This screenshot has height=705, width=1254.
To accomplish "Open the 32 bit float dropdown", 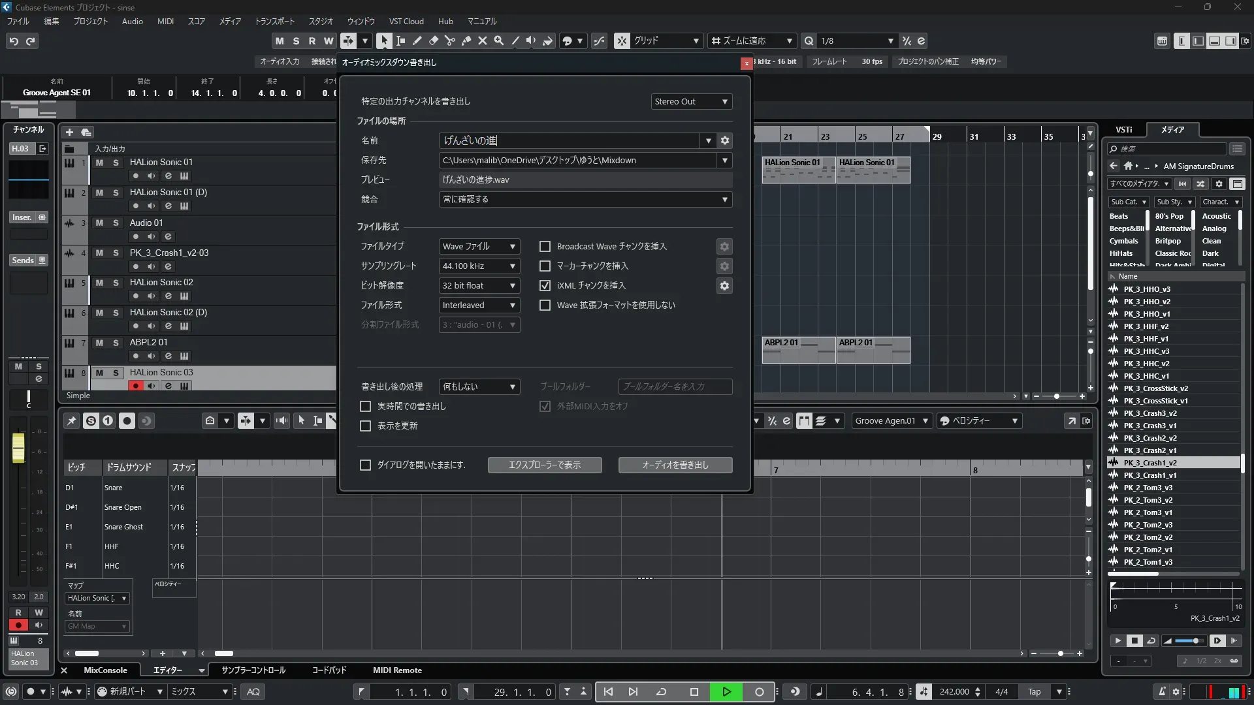I will pos(479,286).
